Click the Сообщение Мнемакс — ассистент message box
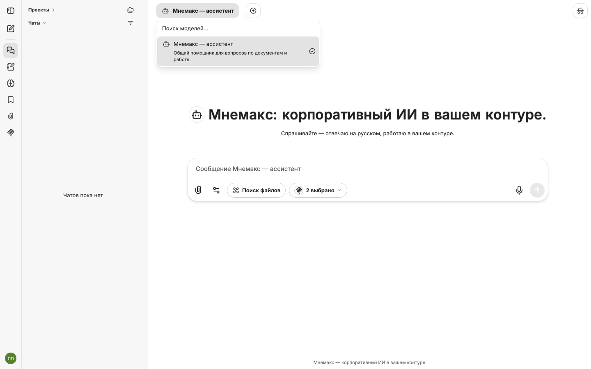Image resolution: width=591 pixels, height=369 pixels. click(x=368, y=169)
